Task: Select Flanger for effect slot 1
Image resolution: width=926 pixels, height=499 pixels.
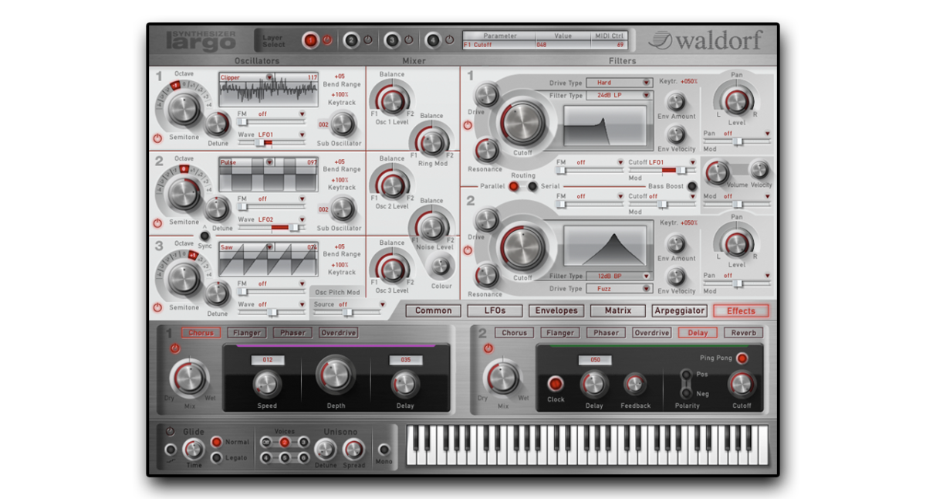Action: coord(247,333)
